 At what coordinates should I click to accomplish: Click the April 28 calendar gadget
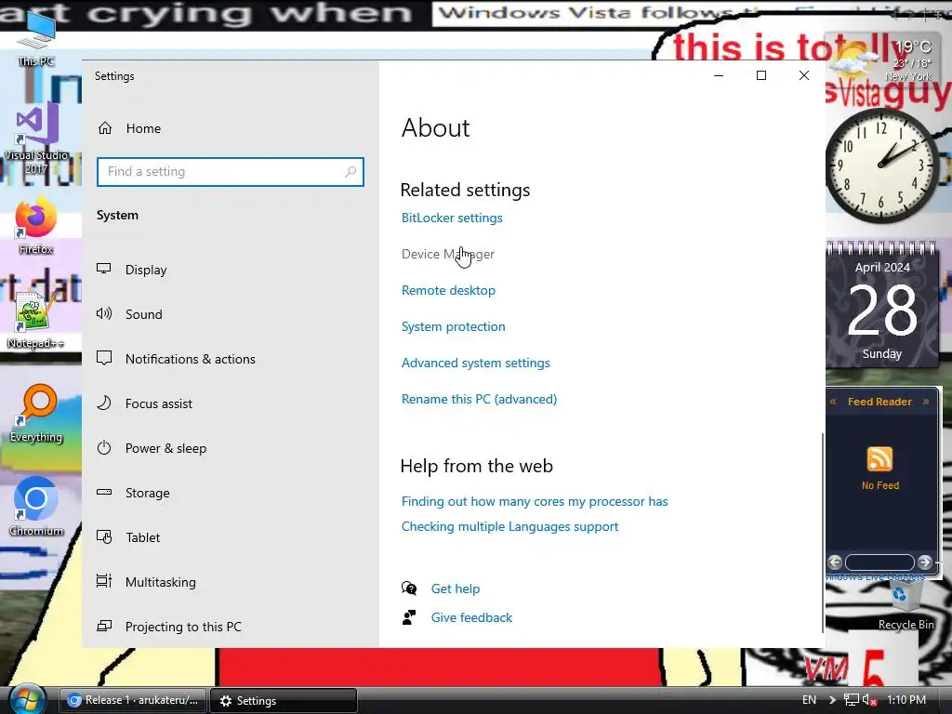pos(882,305)
